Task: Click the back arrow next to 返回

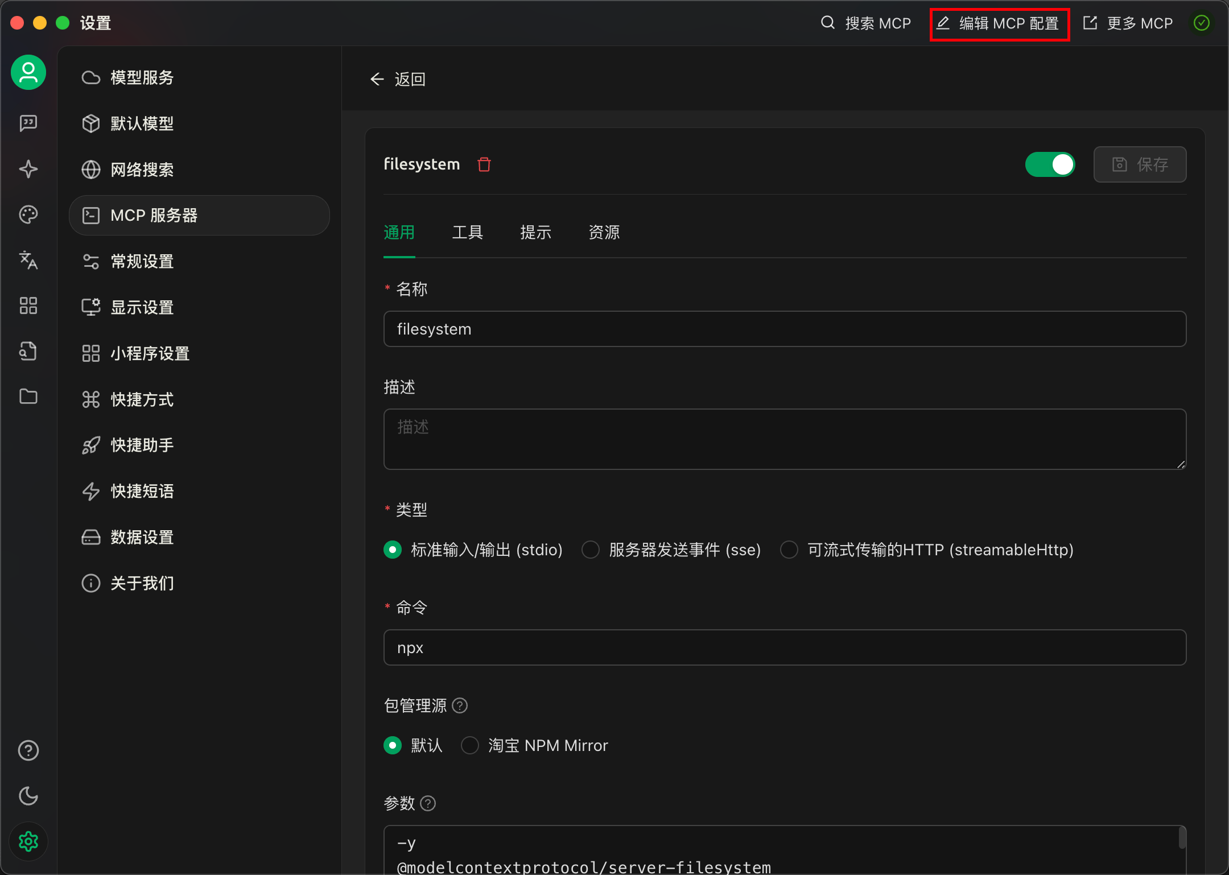Action: (x=377, y=79)
